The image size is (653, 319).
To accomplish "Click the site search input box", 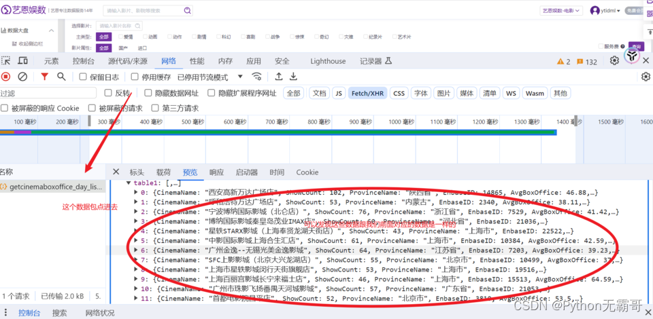I will pos(148,11).
